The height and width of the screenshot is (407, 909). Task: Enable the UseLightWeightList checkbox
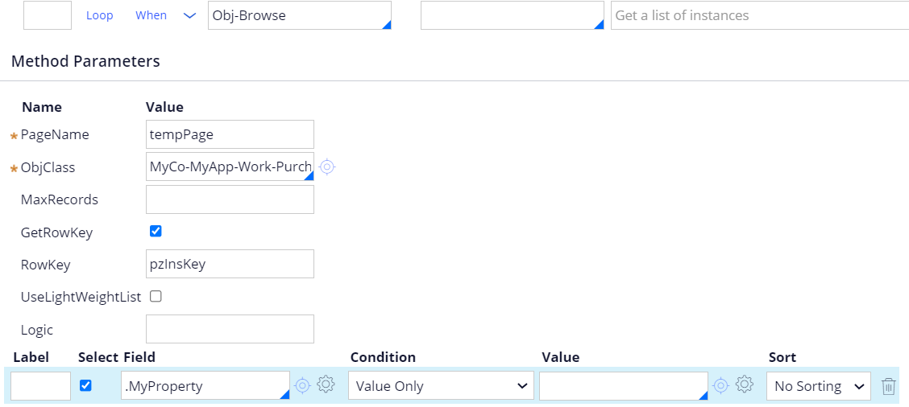[156, 297]
